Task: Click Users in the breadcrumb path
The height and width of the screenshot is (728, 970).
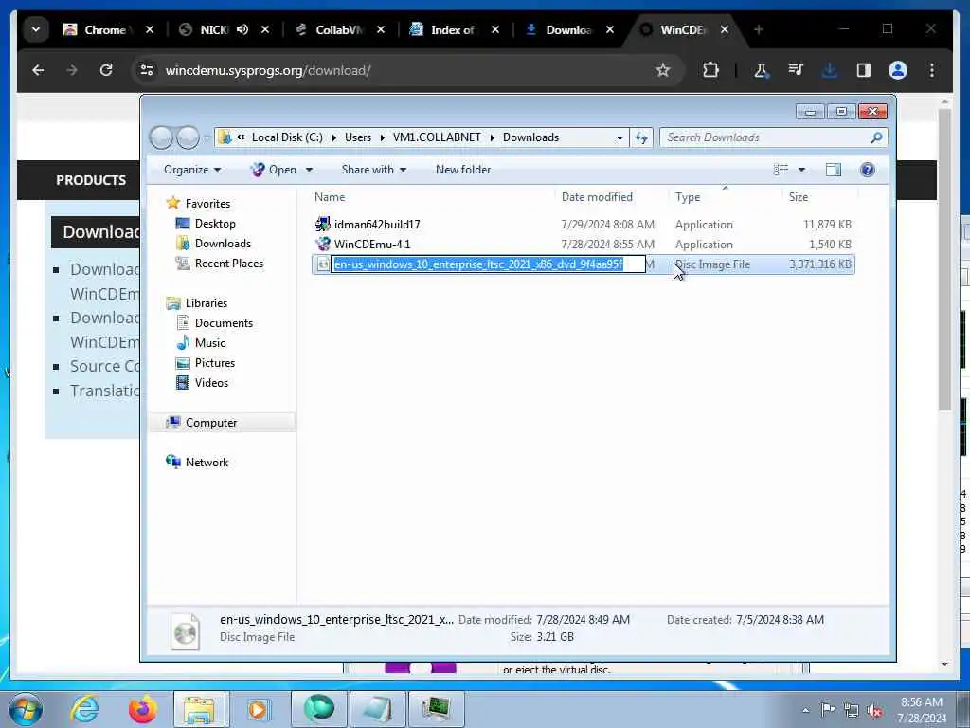Action: tap(358, 137)
